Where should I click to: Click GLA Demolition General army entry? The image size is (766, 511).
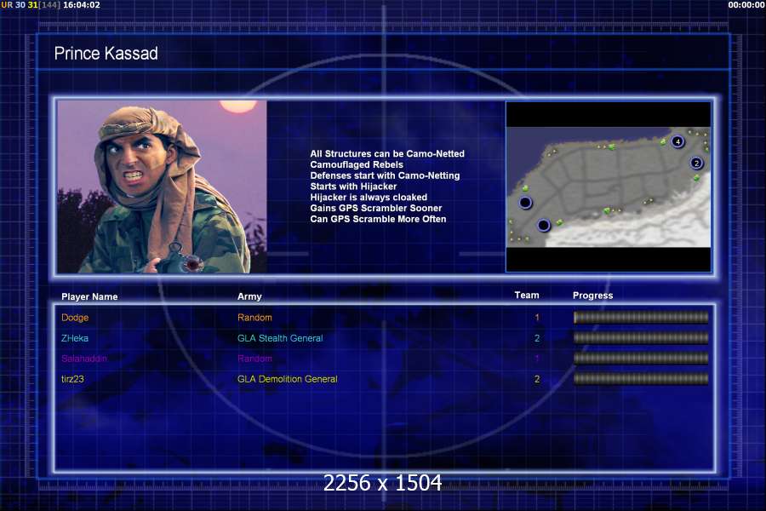[x=288, y=379]
